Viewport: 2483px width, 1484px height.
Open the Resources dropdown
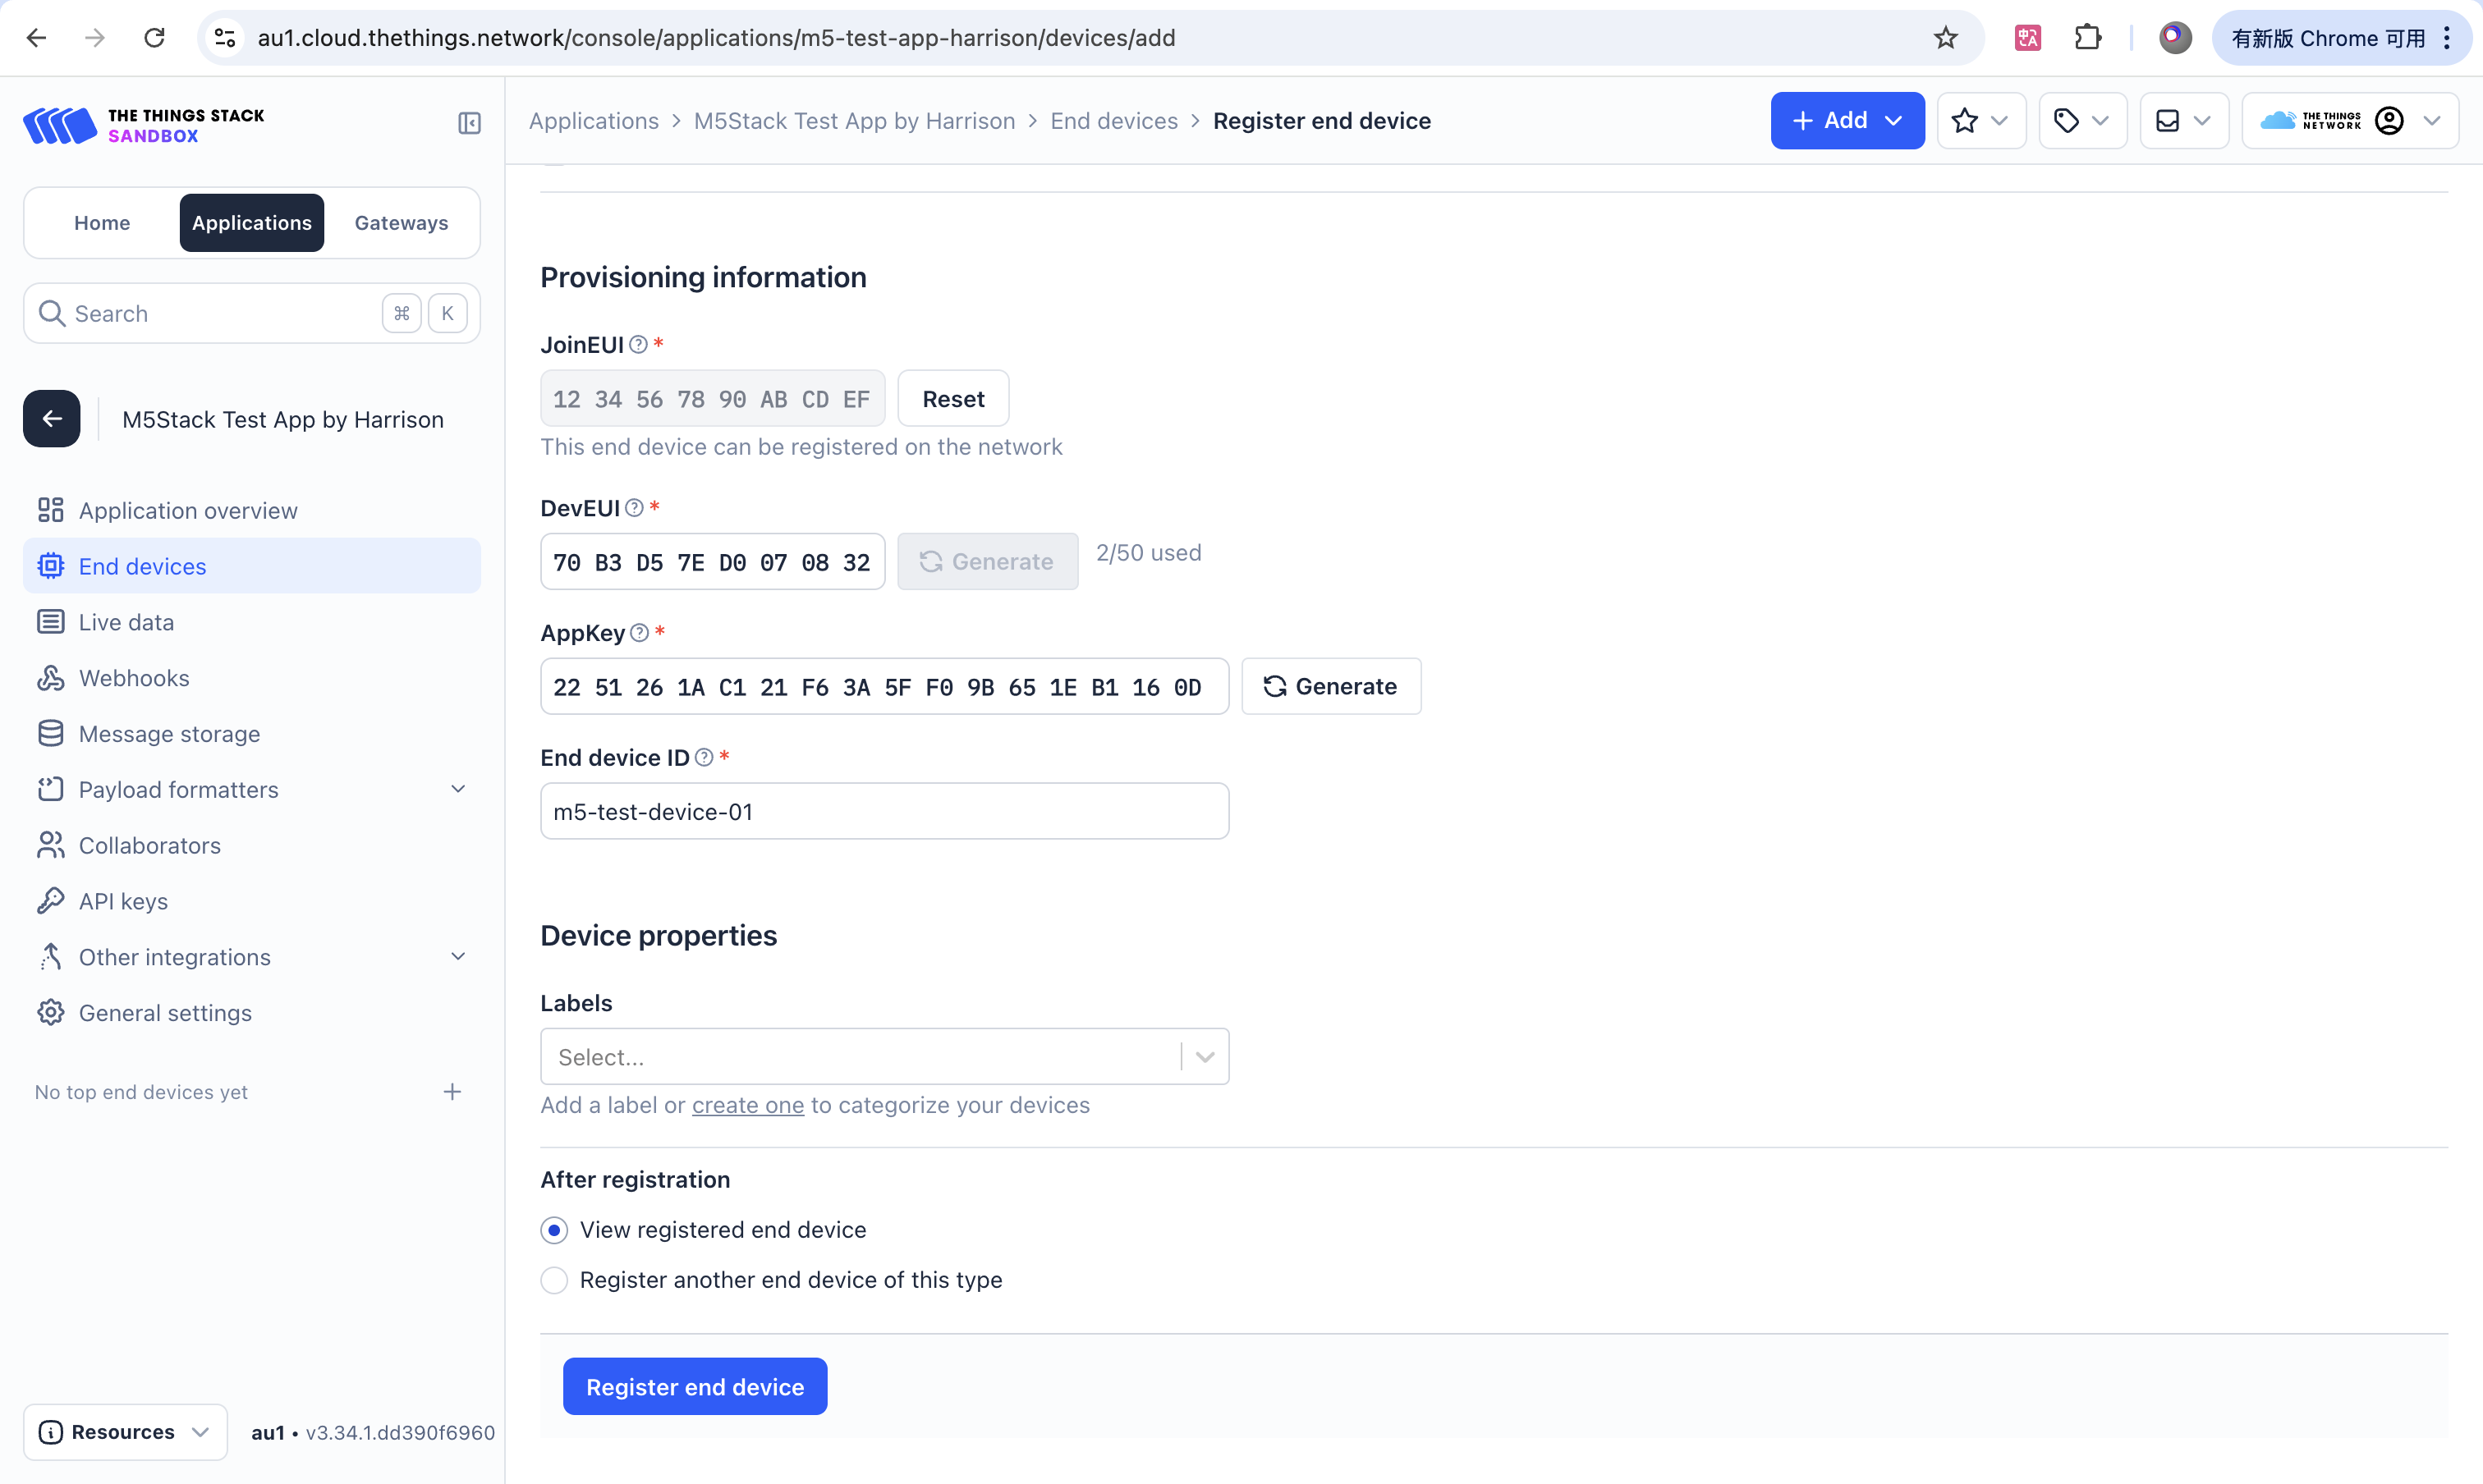pos(125,1431)
